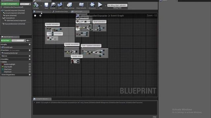
Task: Switch to the Viewport tab
Action: (x=39, y=11)
